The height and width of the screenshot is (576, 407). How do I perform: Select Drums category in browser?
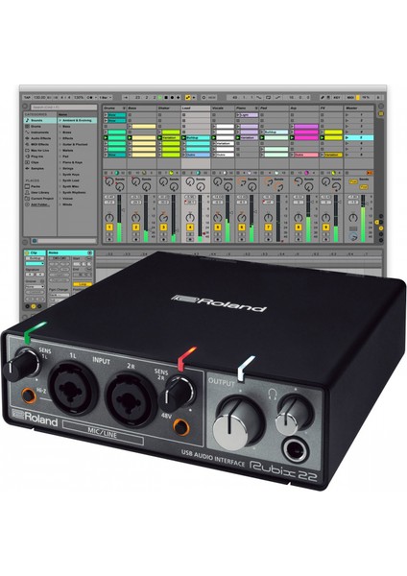click(x=40, y=127)
